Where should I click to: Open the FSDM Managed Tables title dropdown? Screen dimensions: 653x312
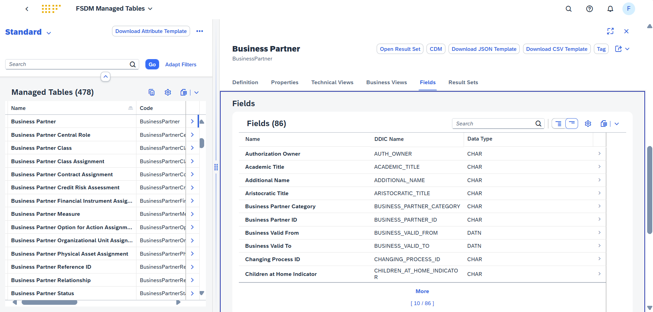(x=150, y=9)
